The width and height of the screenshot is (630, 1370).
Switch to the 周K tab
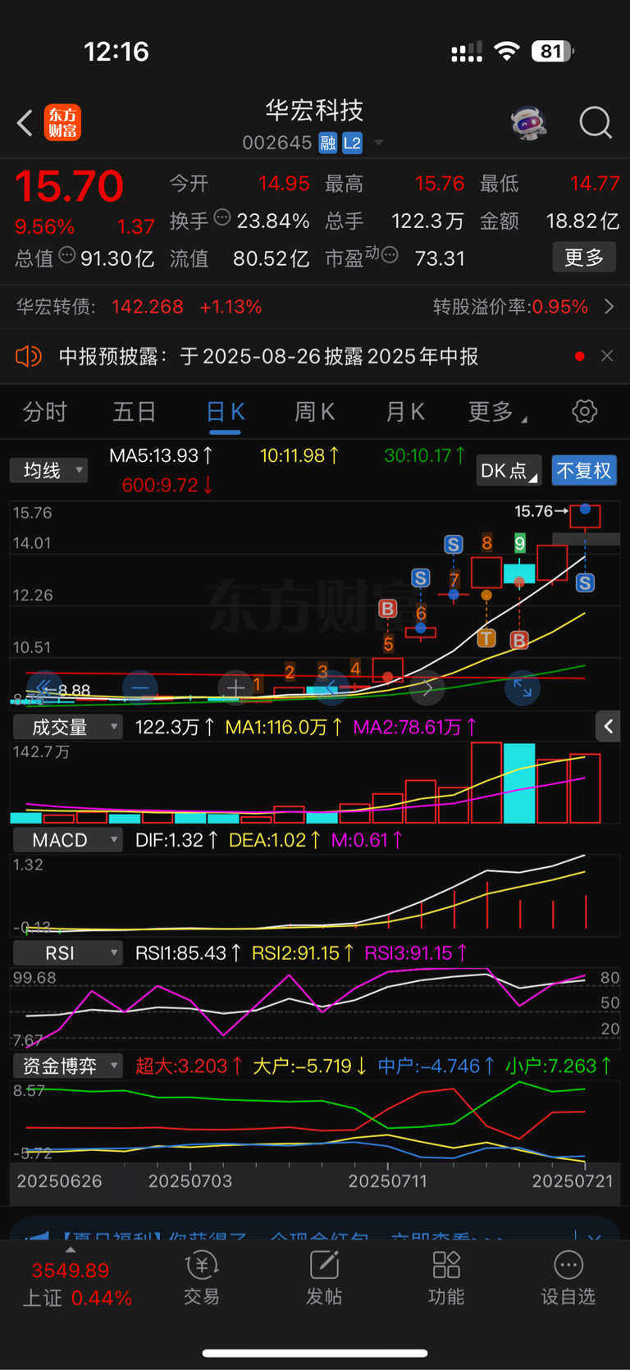click(315, 412)
